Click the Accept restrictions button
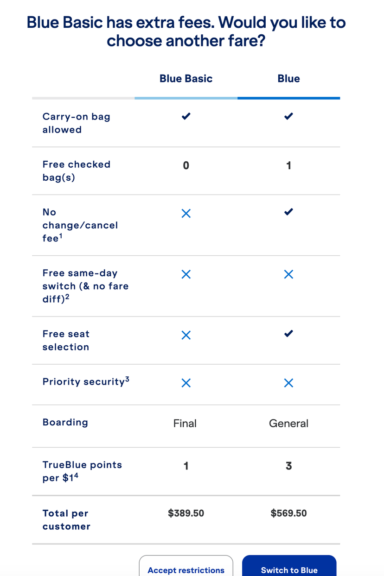The height and width of the screenshot is (576, 384). click(186, 570)
